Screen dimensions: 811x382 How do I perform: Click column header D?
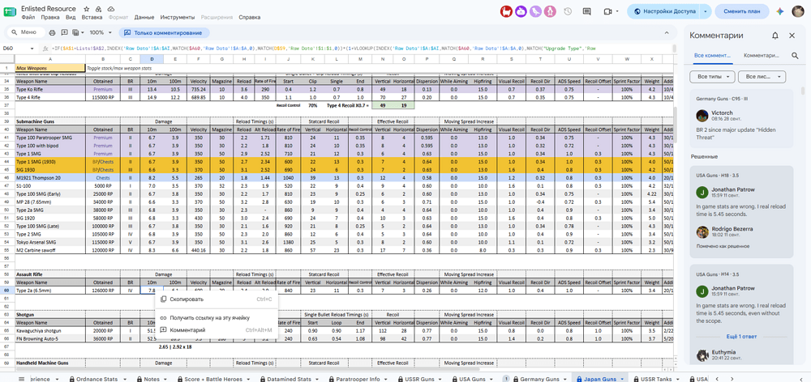coord(152,58)
